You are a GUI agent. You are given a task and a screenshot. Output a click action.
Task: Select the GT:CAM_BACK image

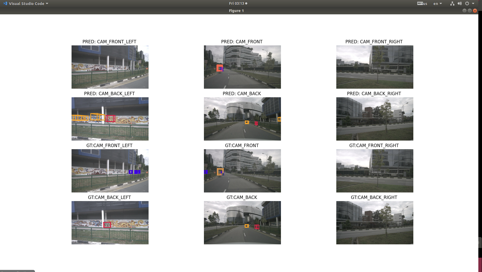[242, 222]
